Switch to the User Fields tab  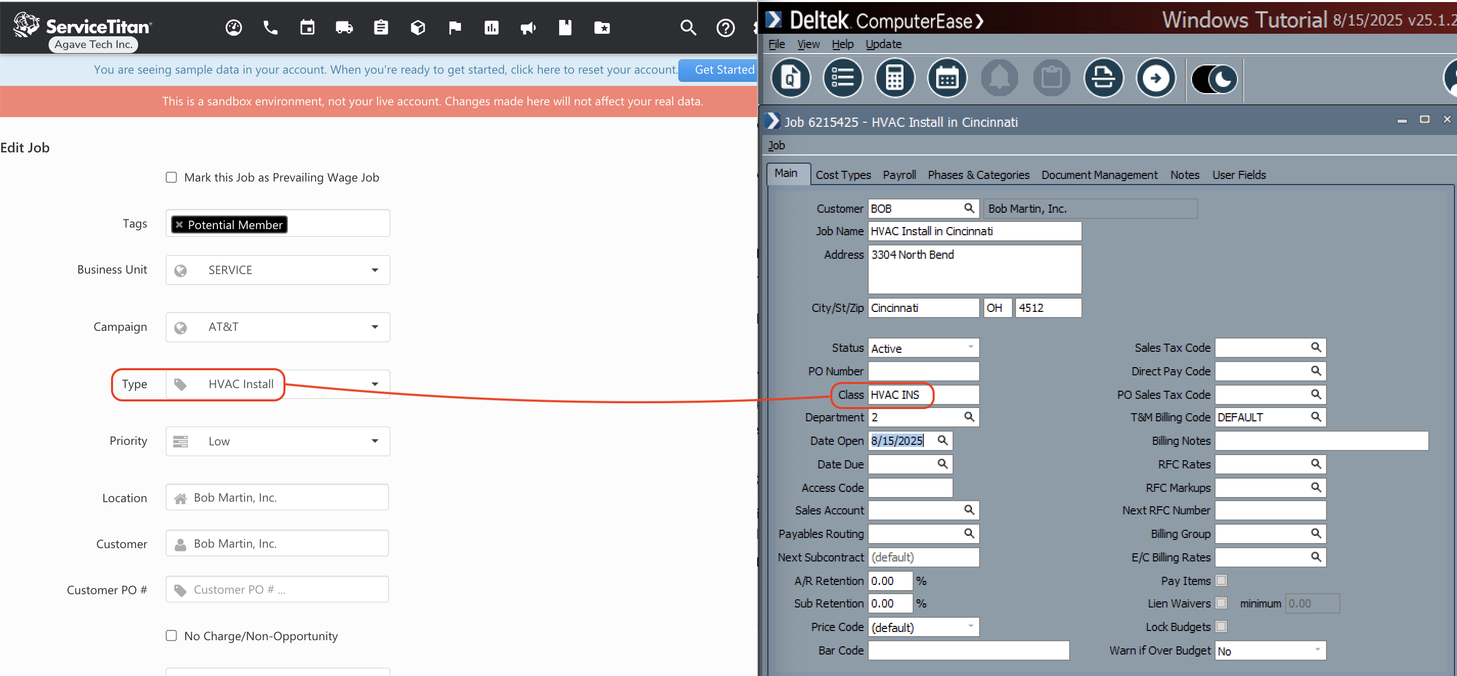pos(1239,175)
